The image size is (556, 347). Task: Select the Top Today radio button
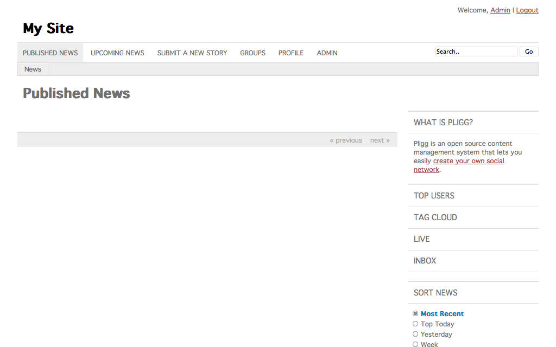(415, 324)
